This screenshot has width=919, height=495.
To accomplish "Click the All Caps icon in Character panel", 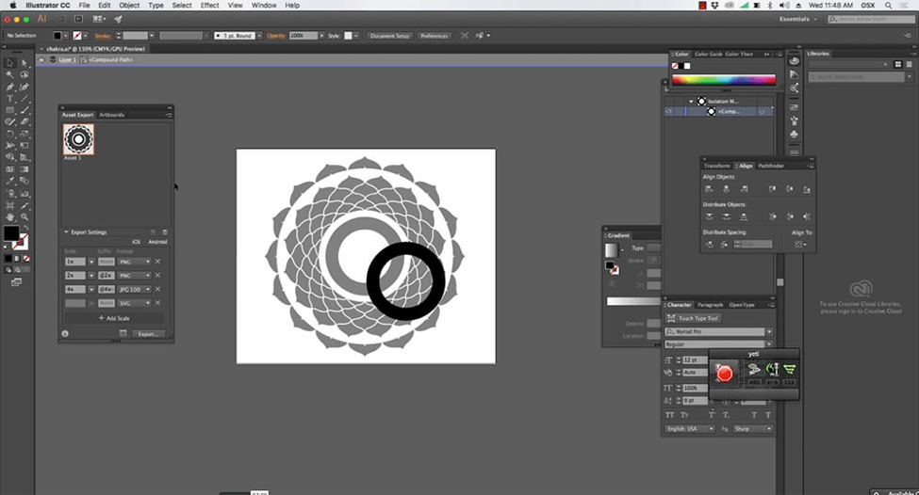I will tap(669, 415).
